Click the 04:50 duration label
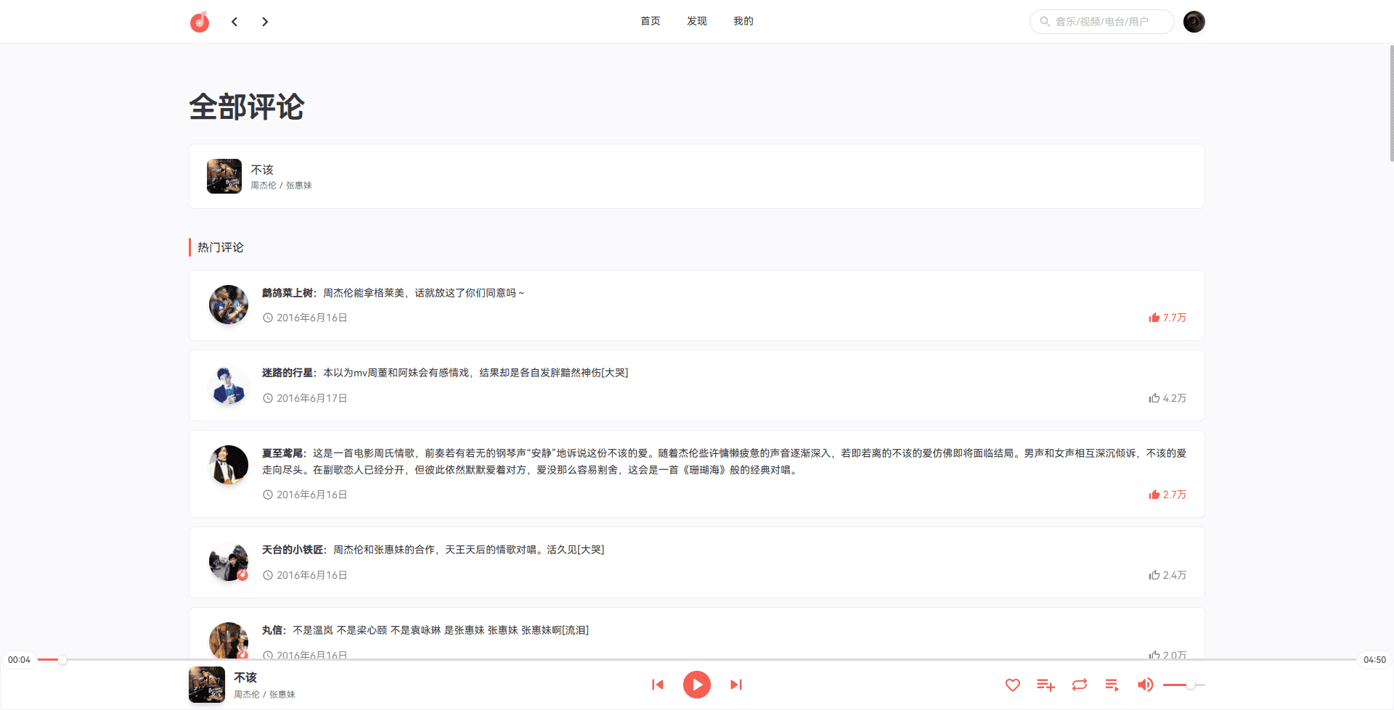 tap(1374, 660)
